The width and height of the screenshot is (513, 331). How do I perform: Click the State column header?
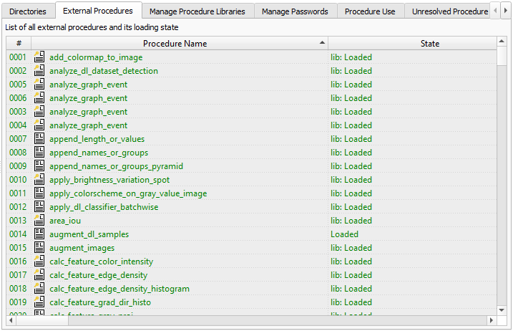(x=429, y=44)
